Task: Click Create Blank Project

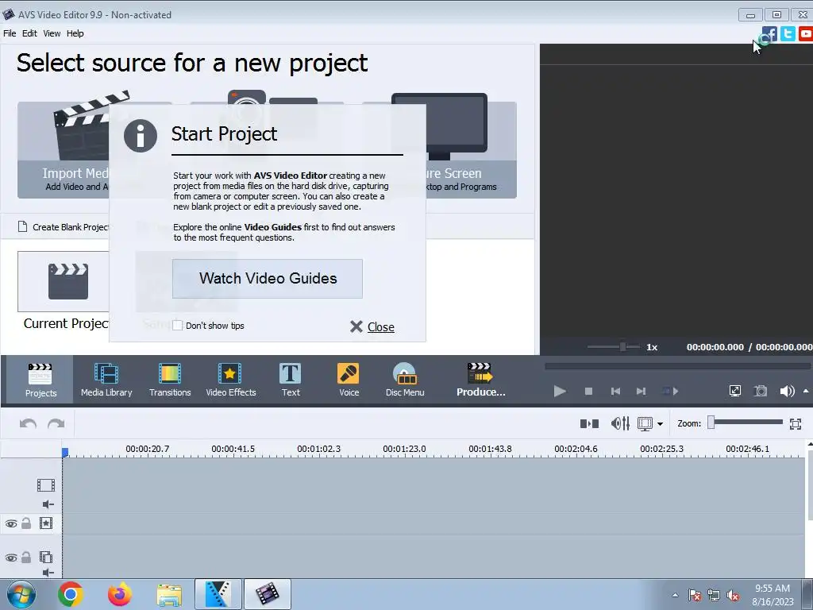Action: click(x=64, y=227)
